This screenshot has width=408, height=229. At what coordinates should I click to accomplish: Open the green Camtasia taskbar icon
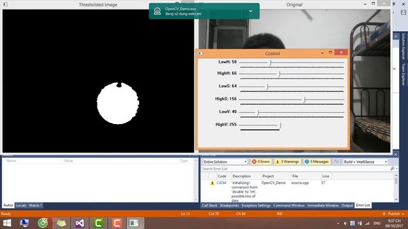tap(98, 223)
